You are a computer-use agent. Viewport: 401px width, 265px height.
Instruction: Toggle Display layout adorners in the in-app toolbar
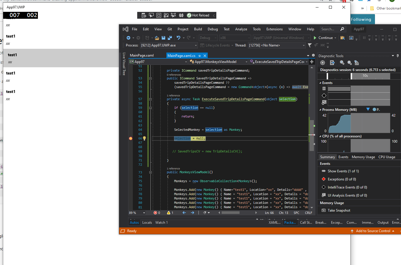(159, 15)
